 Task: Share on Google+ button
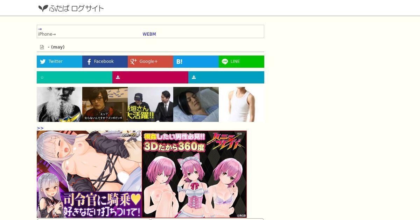coord(150,61)
